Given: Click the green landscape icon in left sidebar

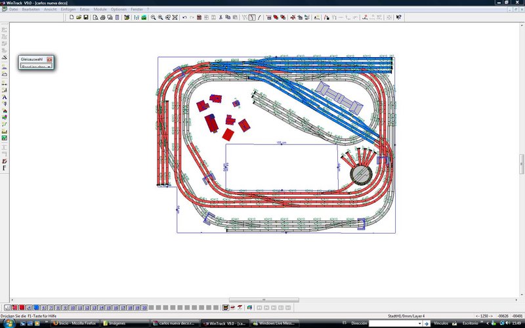Looking at the screenshot, I should click(x=5, y=138).
